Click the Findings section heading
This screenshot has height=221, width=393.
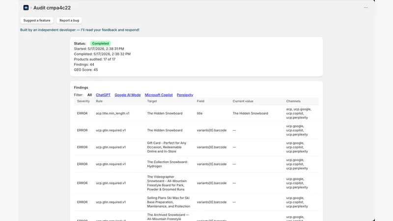pyautogui.click(x=81, y=87)
